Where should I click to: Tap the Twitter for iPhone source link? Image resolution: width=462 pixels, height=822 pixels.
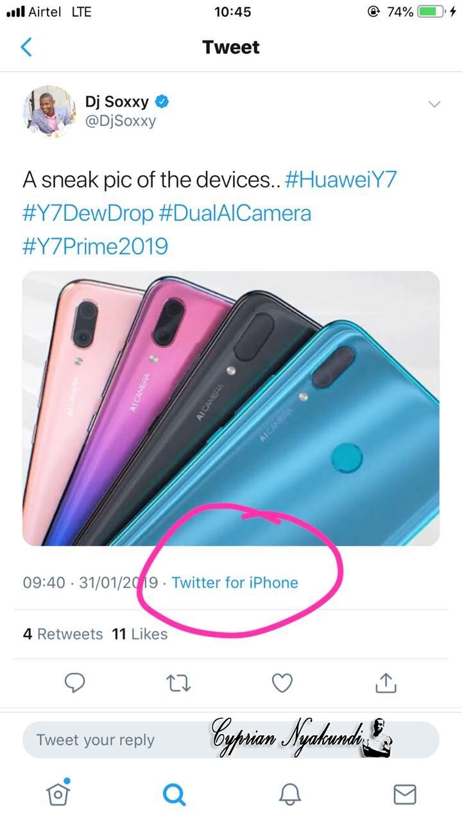(235, 582)
